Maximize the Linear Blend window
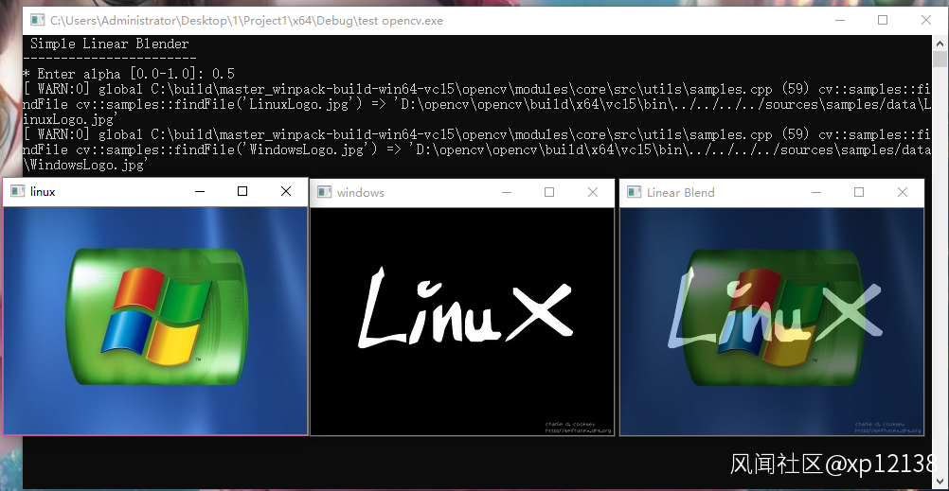949x491 pixels. [x=858, y=192]
